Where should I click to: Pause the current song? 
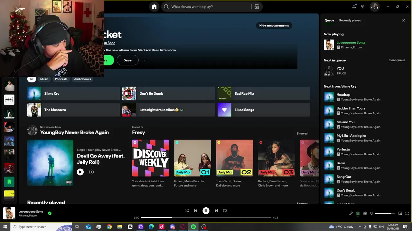206,211
